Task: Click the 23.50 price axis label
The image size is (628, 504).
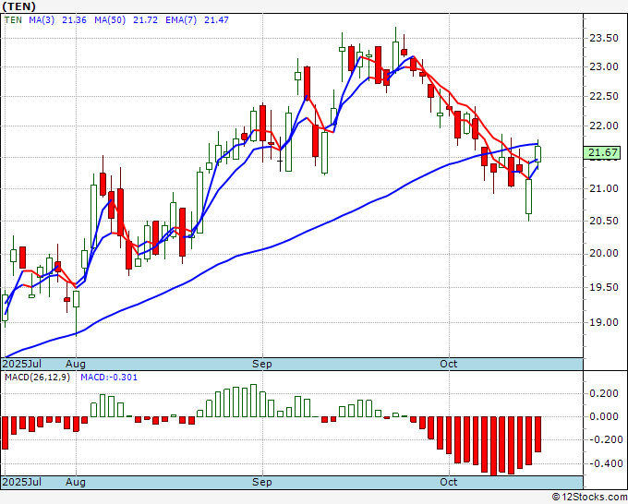Action: [x=604, y=39]
